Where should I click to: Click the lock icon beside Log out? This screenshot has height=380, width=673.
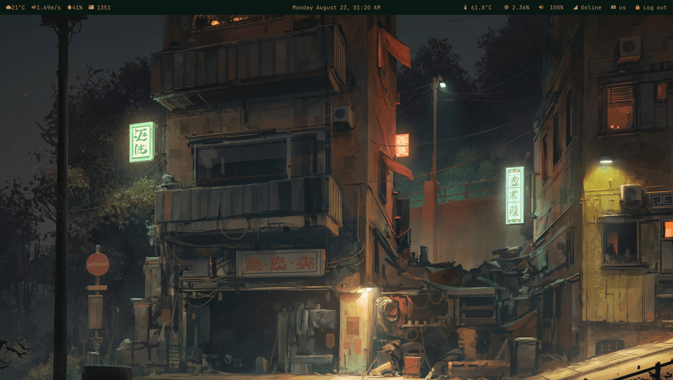(637, 7)
